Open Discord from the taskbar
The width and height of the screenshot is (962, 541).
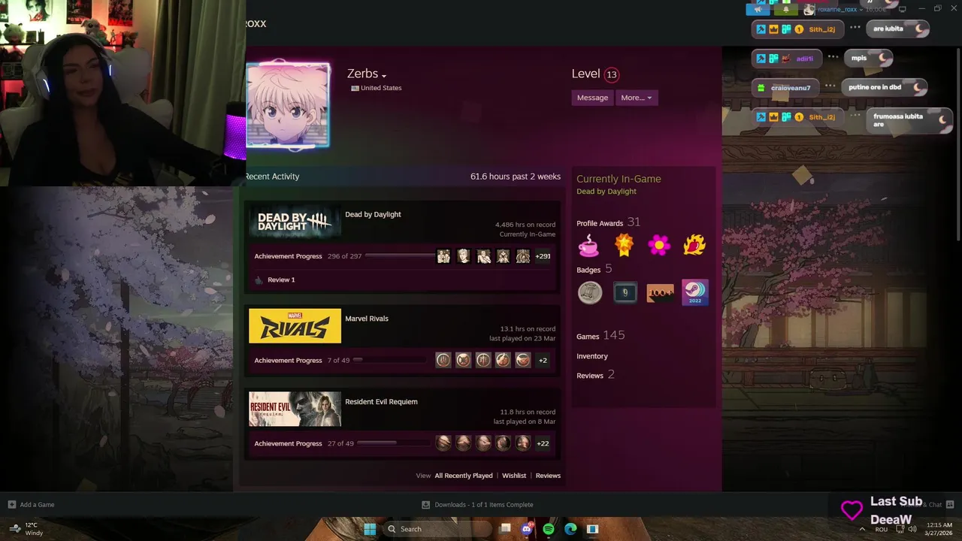(527, 529)
